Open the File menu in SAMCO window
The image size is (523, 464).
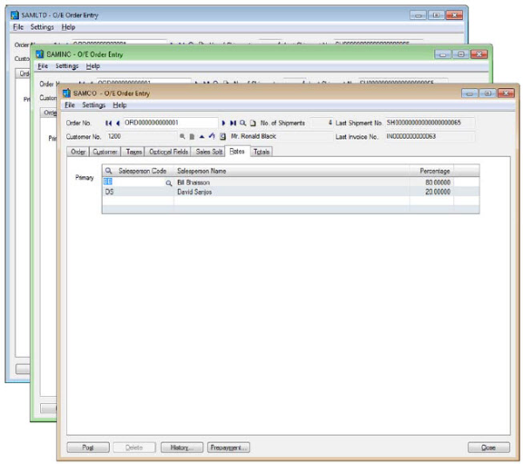[70, 106]
